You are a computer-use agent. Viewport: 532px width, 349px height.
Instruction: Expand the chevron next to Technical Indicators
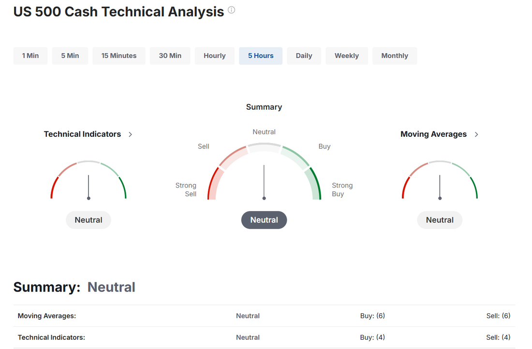tap(130, 135)
